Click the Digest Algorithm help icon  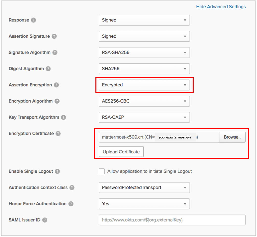click(48, 69)
